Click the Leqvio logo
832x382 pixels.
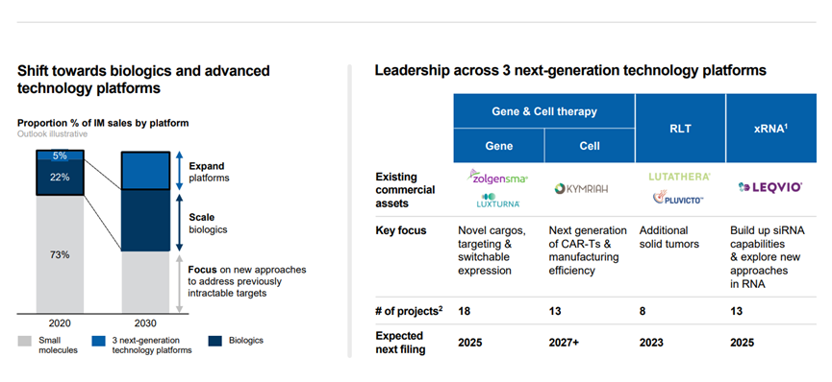tap(769, 187)
